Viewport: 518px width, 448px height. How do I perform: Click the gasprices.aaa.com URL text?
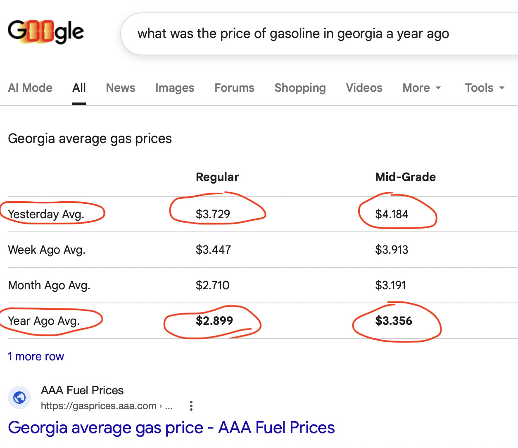pos(99,406)
